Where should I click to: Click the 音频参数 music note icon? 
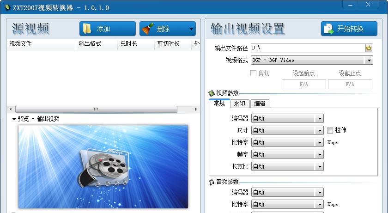(212, 183)
